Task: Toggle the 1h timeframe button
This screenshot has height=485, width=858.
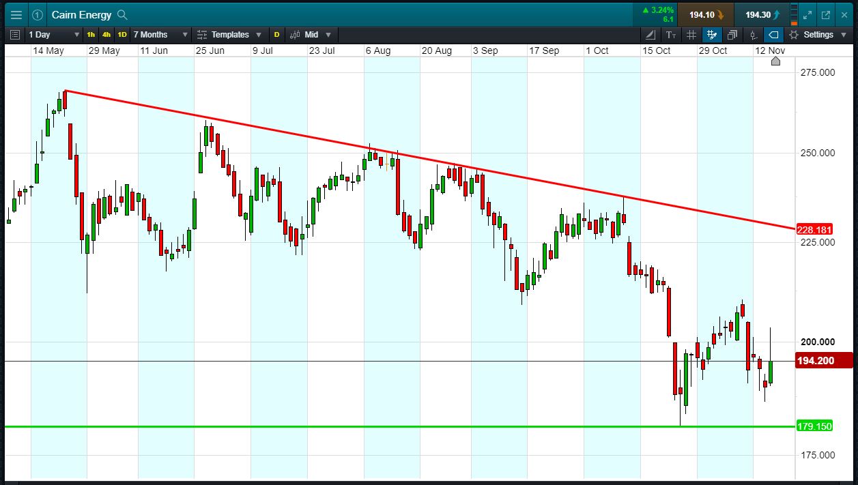Action: [89, 34]
